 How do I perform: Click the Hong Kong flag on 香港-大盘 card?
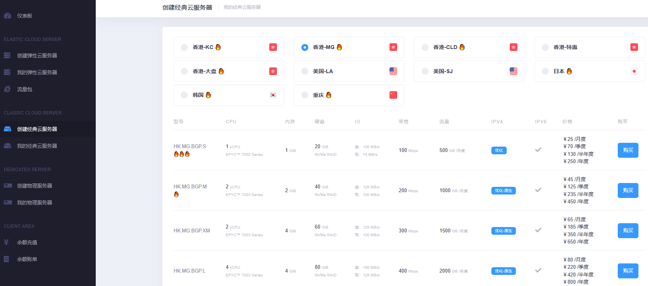coord(273,71)
